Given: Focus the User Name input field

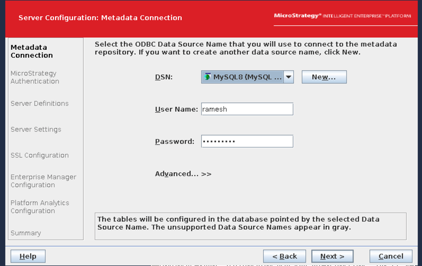Looking at the screenshot, I should click(247, 109).
